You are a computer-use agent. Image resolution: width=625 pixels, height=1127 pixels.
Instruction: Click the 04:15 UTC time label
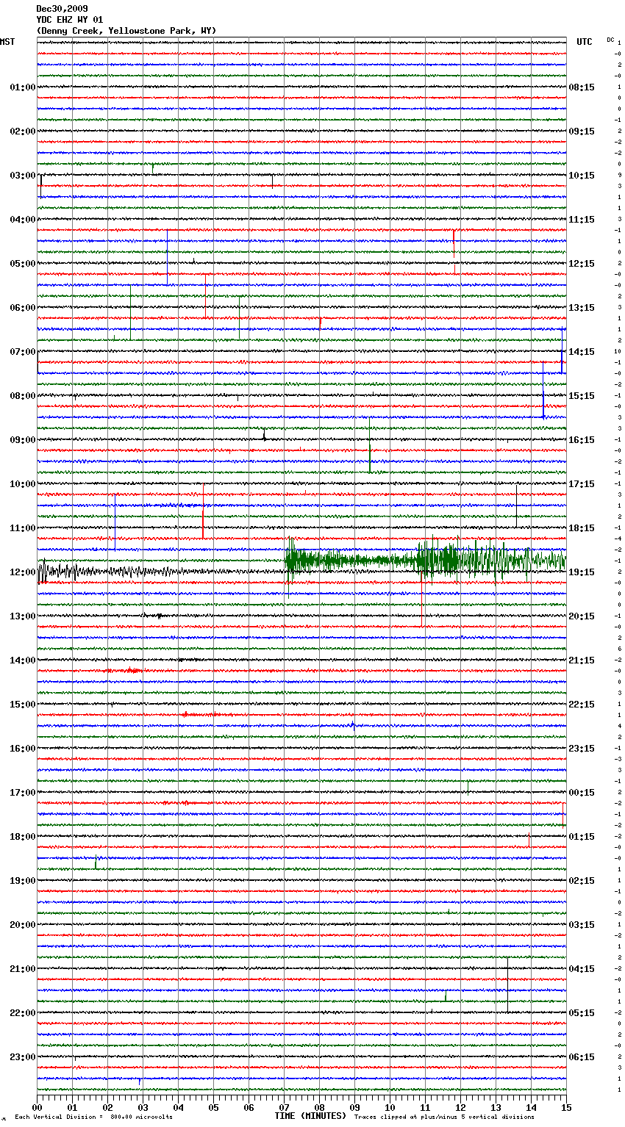click(582, 969)
